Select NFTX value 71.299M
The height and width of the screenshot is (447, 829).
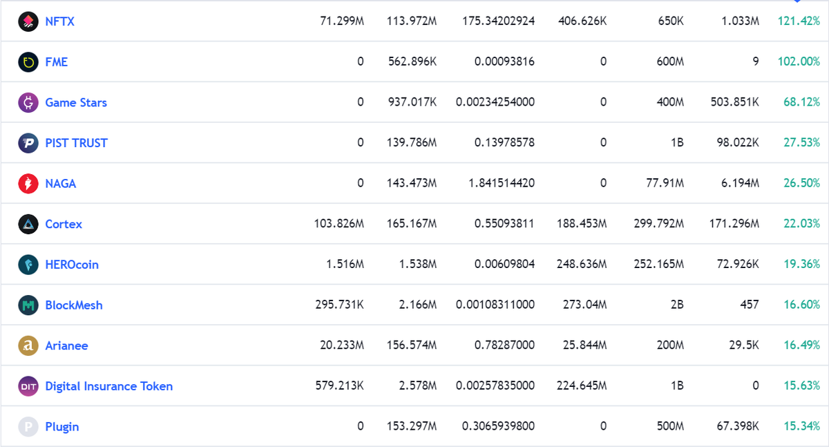pyautogui.click(x=342, y=21)
